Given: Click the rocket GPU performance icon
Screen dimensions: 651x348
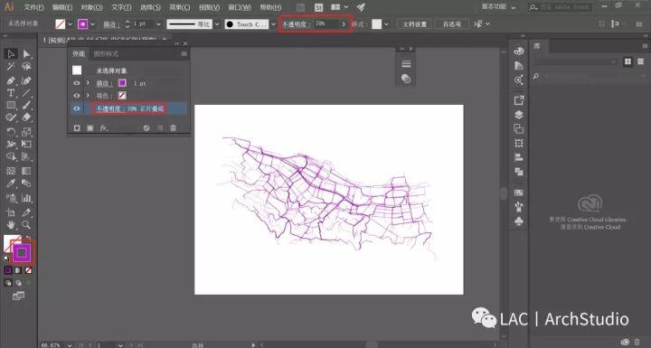Looking at the screenshot, I should pos(361,7).
